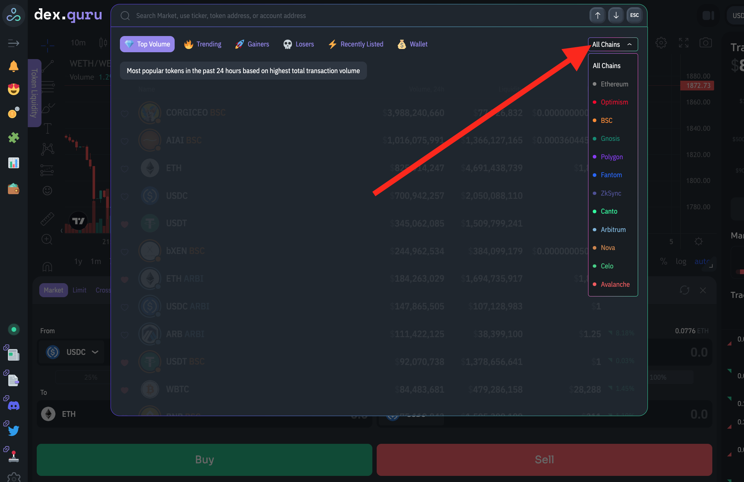Click the heart-eyes emoji favorites icon
This screenshot has height=482, width=744.
point(14,89)
